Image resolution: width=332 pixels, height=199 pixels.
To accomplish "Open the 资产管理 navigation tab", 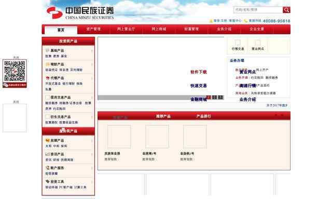I will pos(93,29).
